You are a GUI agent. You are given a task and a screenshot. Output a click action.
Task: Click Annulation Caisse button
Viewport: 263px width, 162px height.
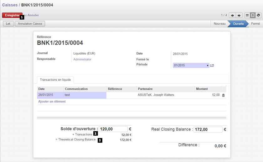(x=30, y=24)
